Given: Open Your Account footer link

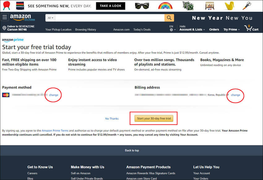Looking at the screenshot, I should click(x=201, y=173).
